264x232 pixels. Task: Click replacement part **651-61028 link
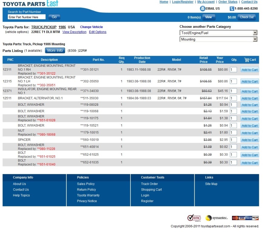46,120
